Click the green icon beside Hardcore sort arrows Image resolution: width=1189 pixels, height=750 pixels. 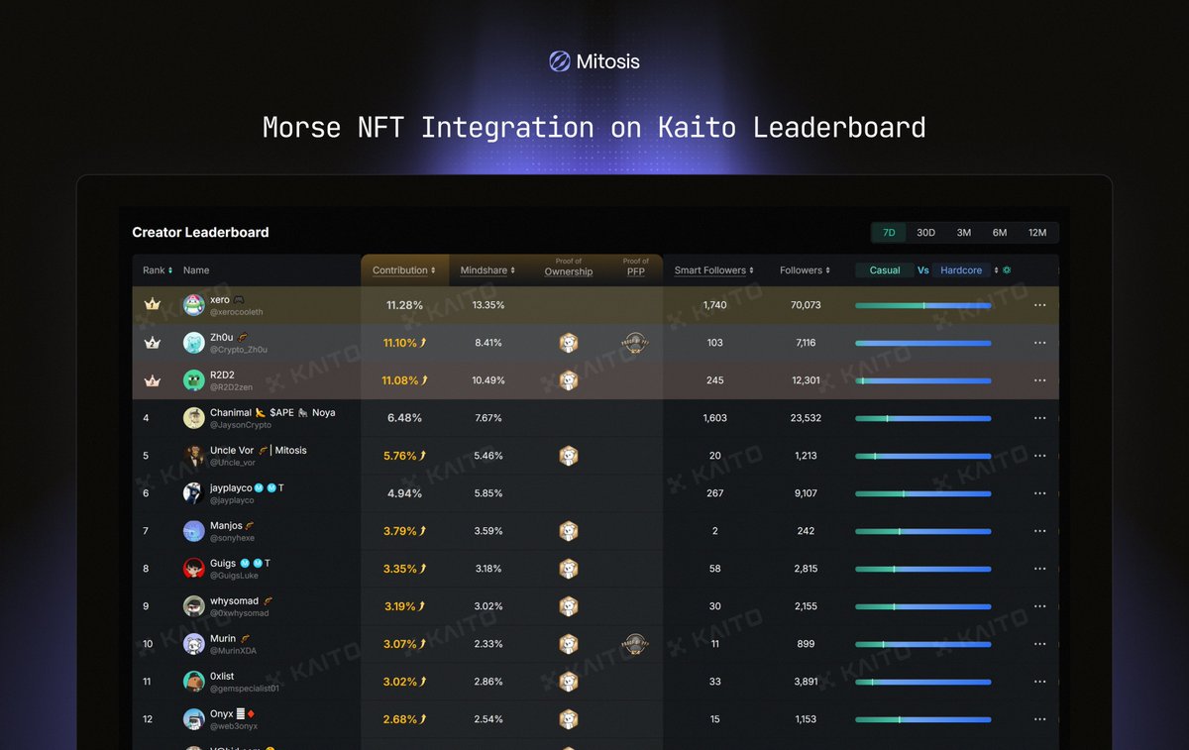(x=1007, y=270)
